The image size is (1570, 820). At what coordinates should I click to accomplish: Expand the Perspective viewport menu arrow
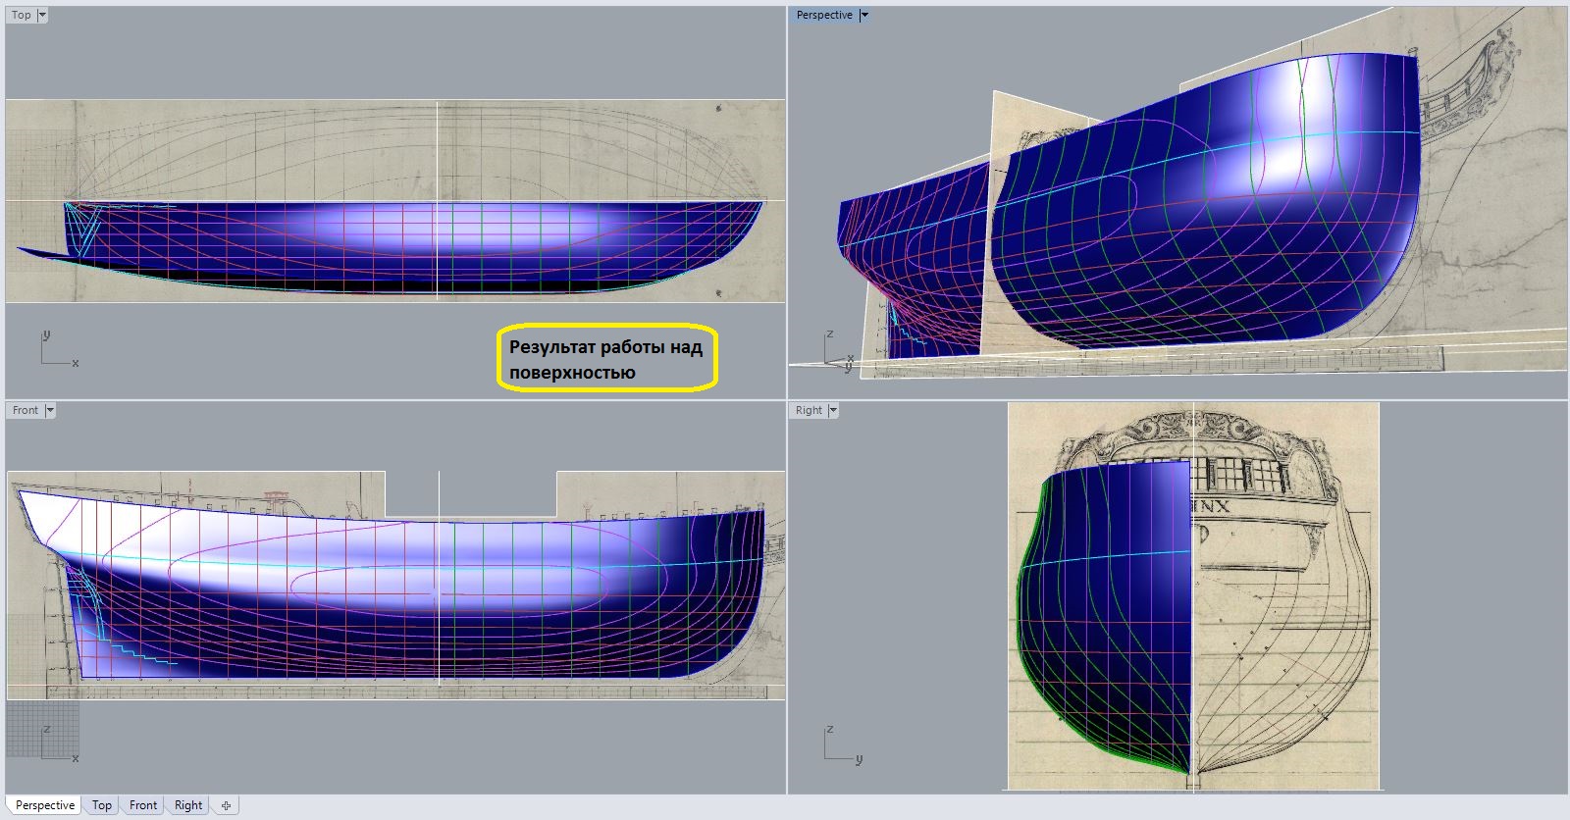click(x=863, y=16)
